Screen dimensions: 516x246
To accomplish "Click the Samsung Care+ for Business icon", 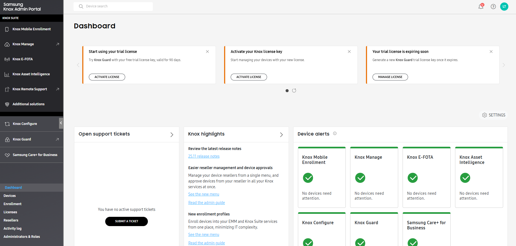I will 7,155.
